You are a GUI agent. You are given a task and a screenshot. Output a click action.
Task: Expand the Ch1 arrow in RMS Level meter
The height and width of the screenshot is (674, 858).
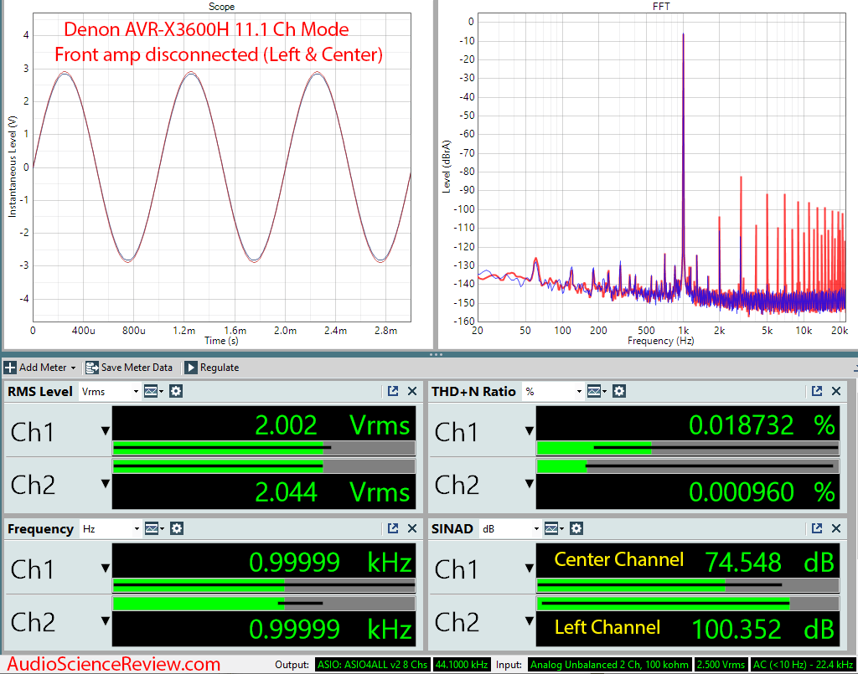[x=105, y=431]
